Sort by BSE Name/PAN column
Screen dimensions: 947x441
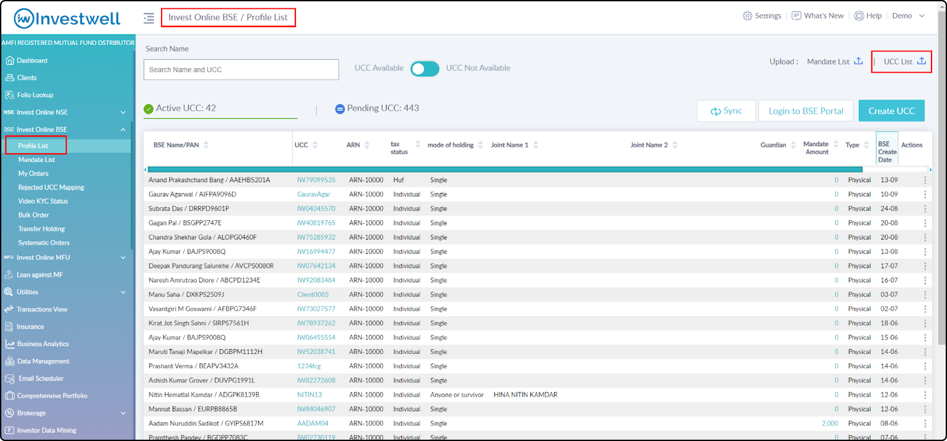pyautogui.click(x=205, y=145)
